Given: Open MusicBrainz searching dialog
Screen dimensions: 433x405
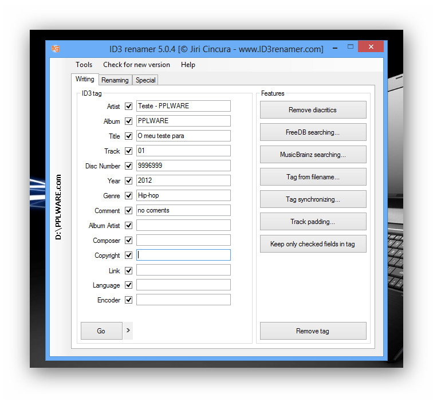Looking at the screenshot, I should (x=313, y=155).
